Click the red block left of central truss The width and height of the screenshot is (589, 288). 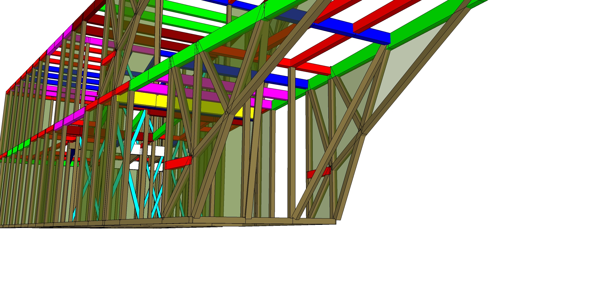pyautogui.click(x=178, y=163)
